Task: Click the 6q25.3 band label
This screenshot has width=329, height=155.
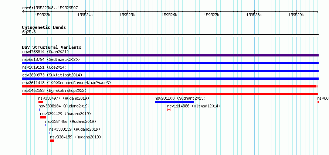Action: 29,32
